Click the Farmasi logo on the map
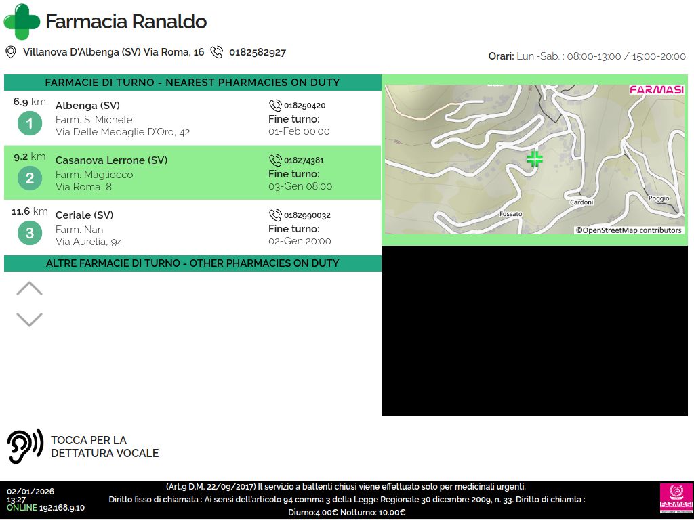The height and width of the screenshot is (520, 694). coord(656,90)
